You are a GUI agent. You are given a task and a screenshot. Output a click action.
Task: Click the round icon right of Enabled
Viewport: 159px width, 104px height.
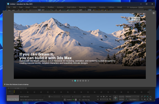pyautogui.click(x=76, y=100)
